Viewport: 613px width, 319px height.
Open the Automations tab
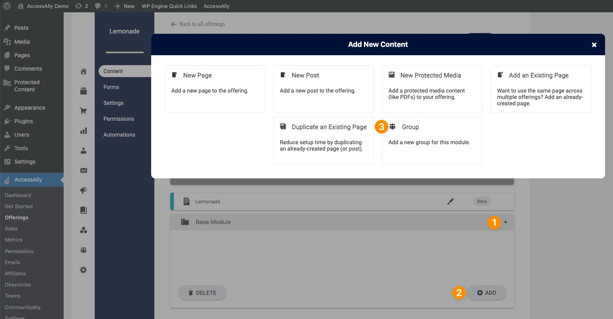point(119,135)
